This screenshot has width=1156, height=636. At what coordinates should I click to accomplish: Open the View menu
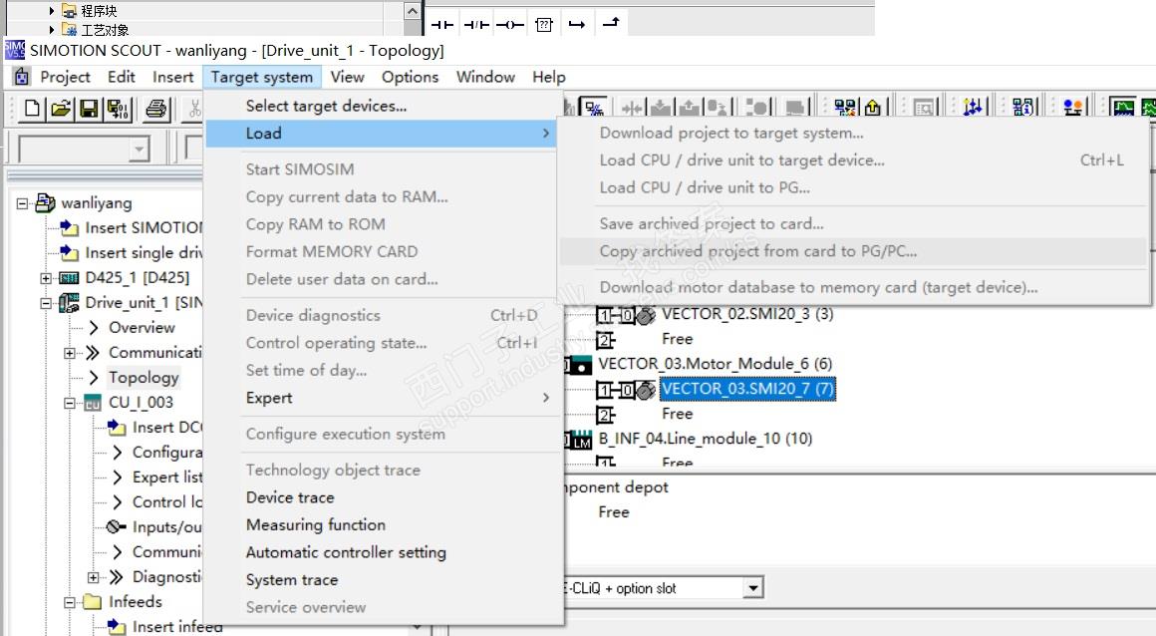(347, 77)
